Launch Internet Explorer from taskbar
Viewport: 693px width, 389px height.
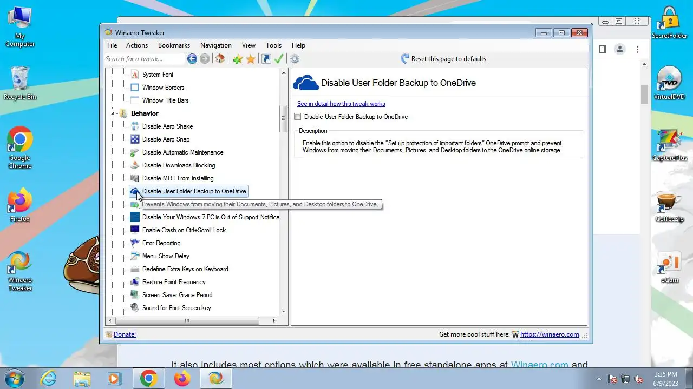tap(49, 378)
